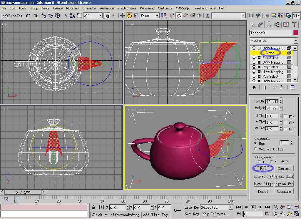Toggle the lightbulb on the first Poly Select modifier
The height and width of the screenshot is (219, 301).
(x=254, y=58)
